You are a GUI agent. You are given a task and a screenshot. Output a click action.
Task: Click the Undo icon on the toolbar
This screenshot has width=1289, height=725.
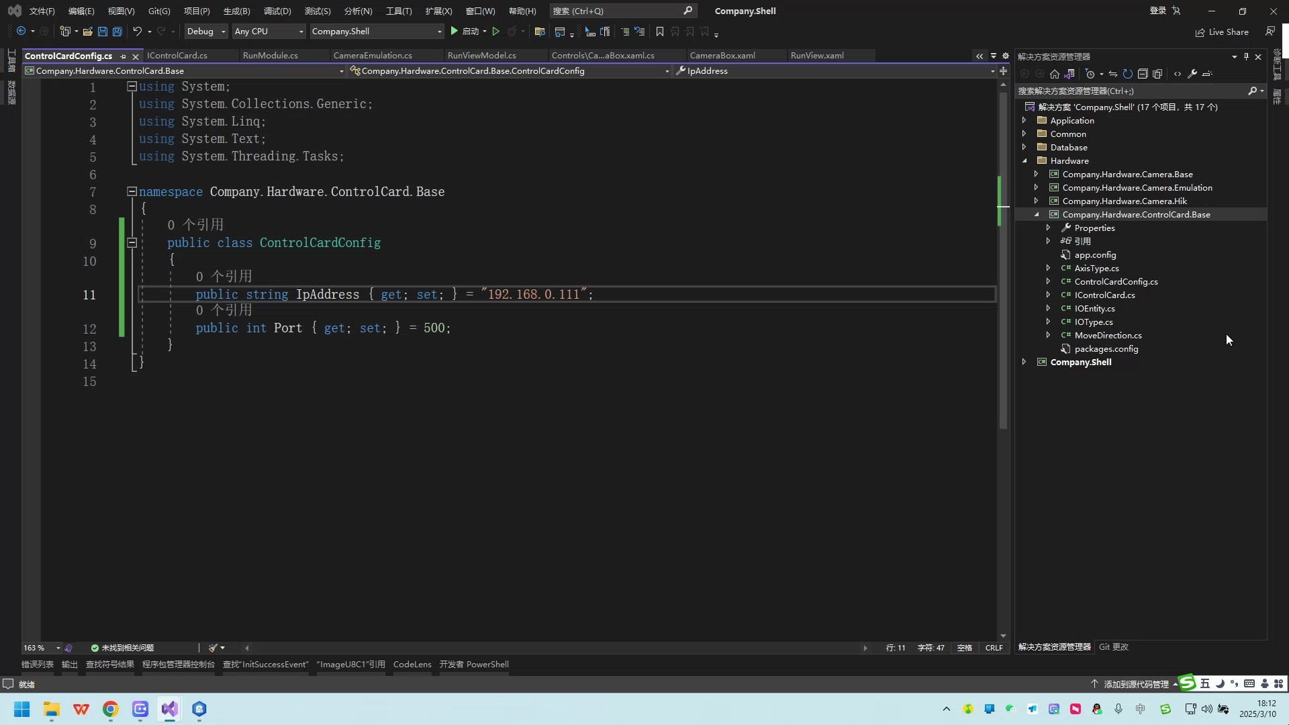coord(137,32)
